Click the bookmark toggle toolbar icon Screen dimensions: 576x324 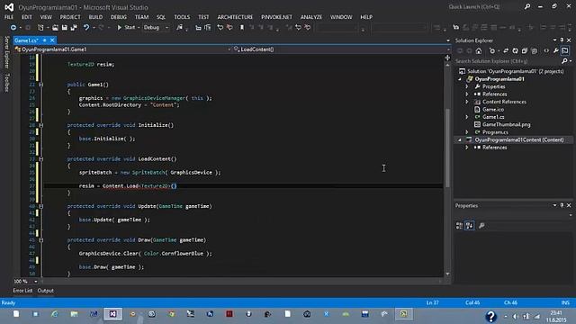[242, 28]
